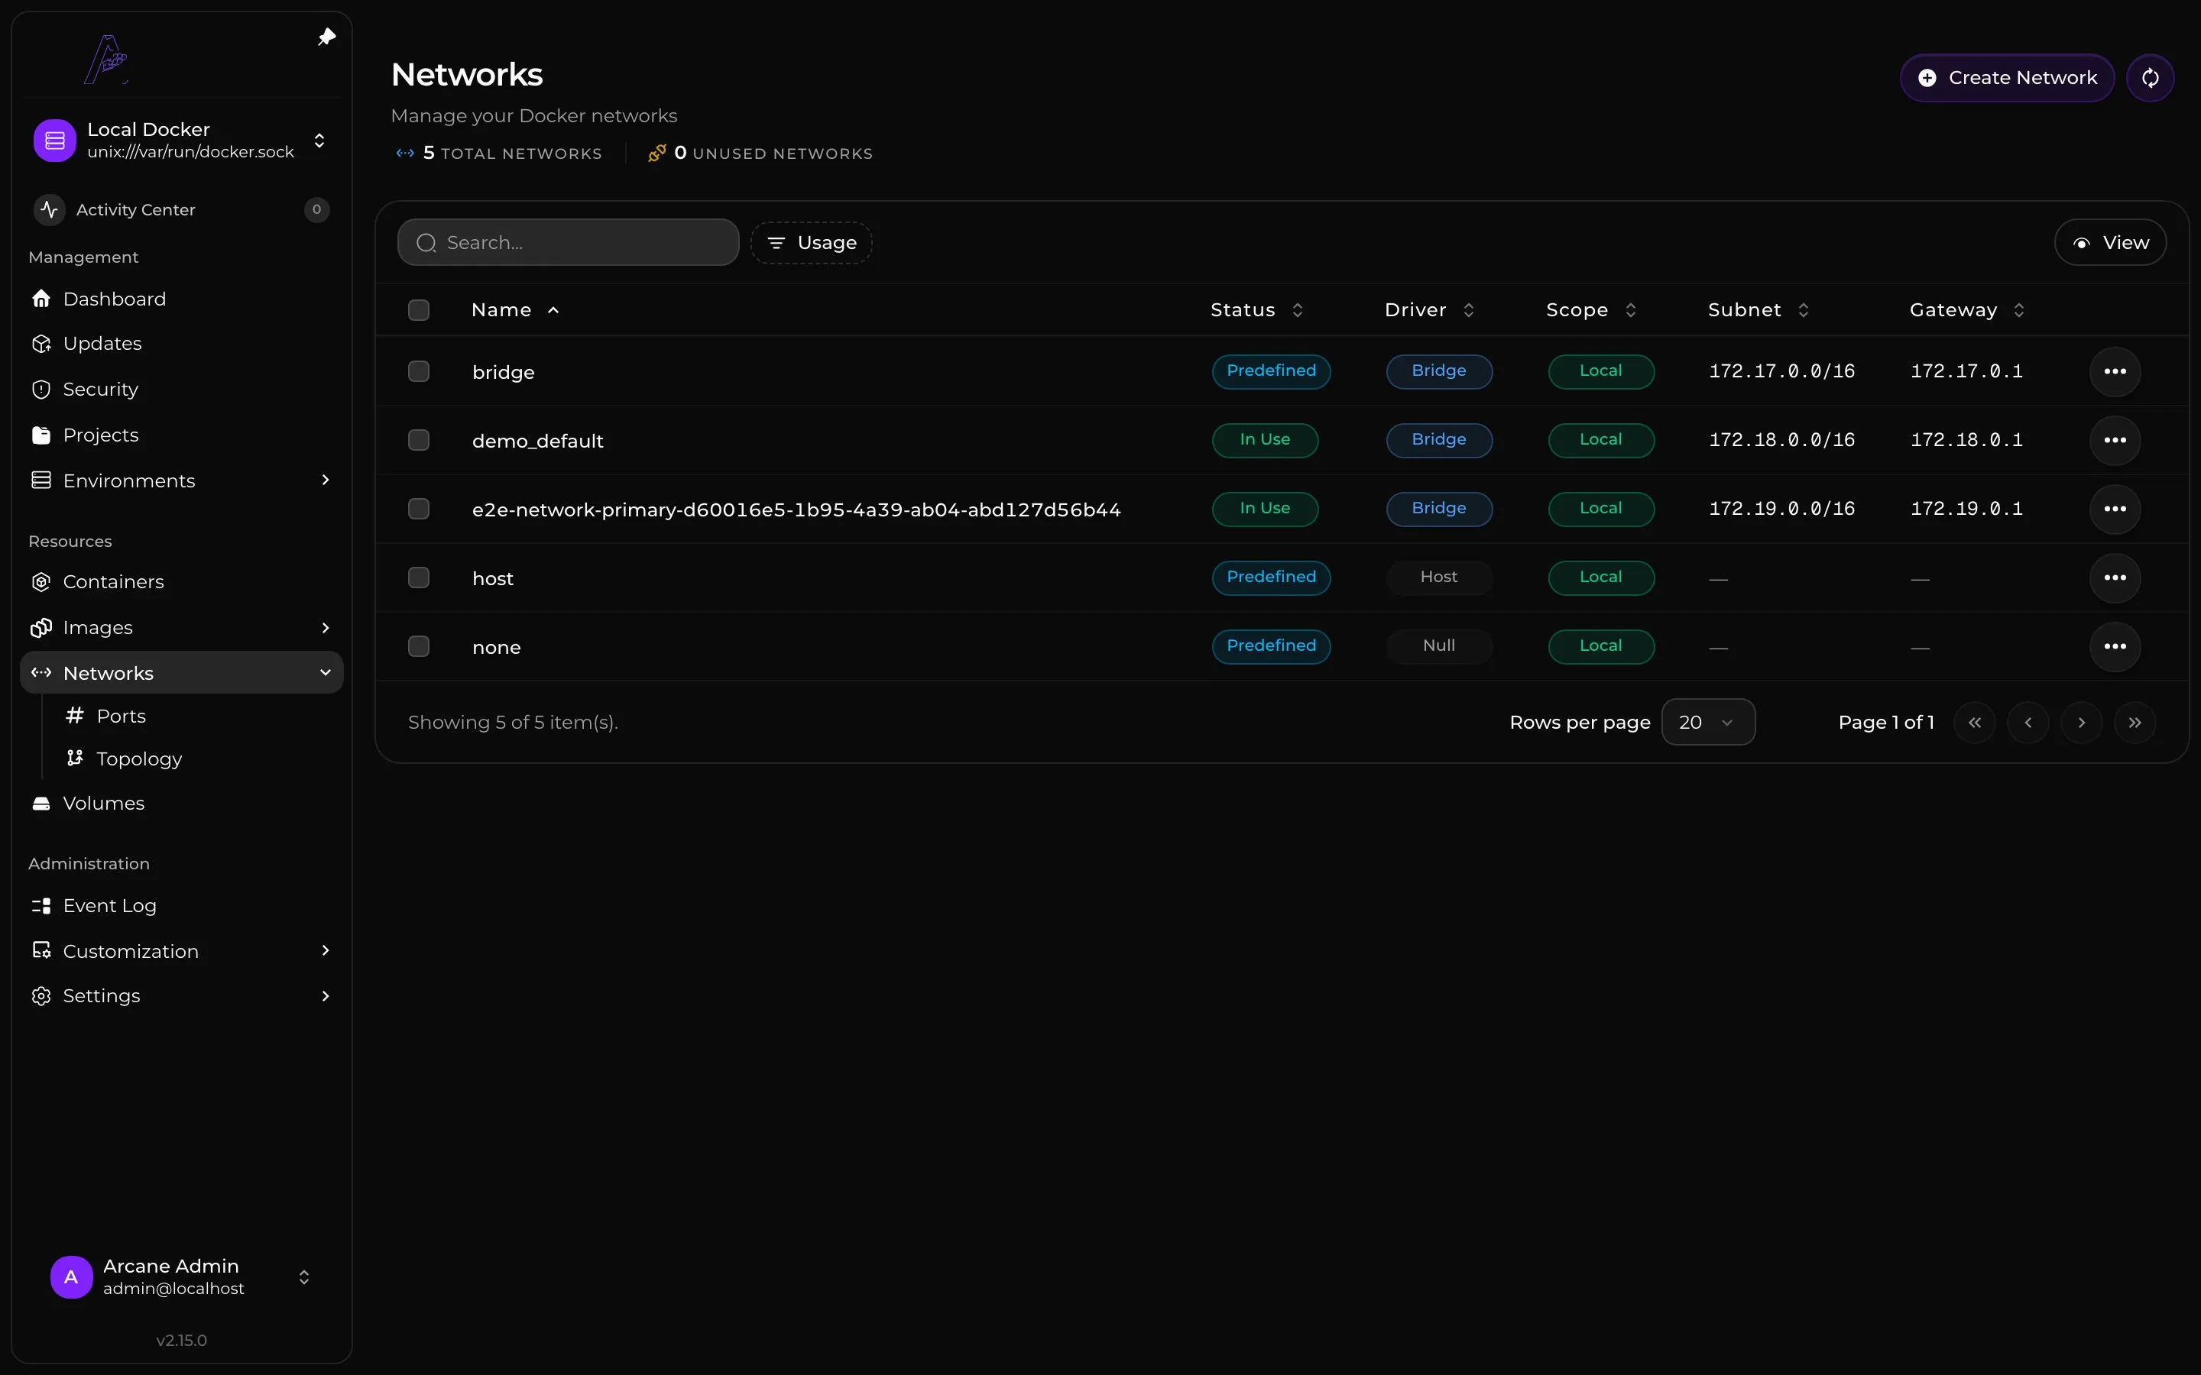Open actions menu for e2e-network-primary row
The image size is (2201, 1375).
coord(2115,508)
